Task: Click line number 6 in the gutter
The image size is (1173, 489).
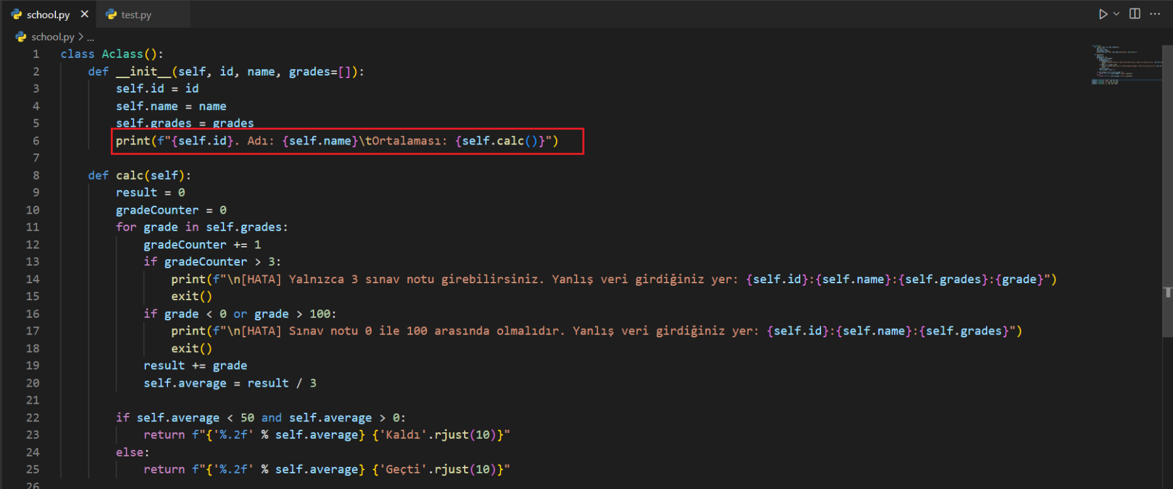Action: click(36, 141)
